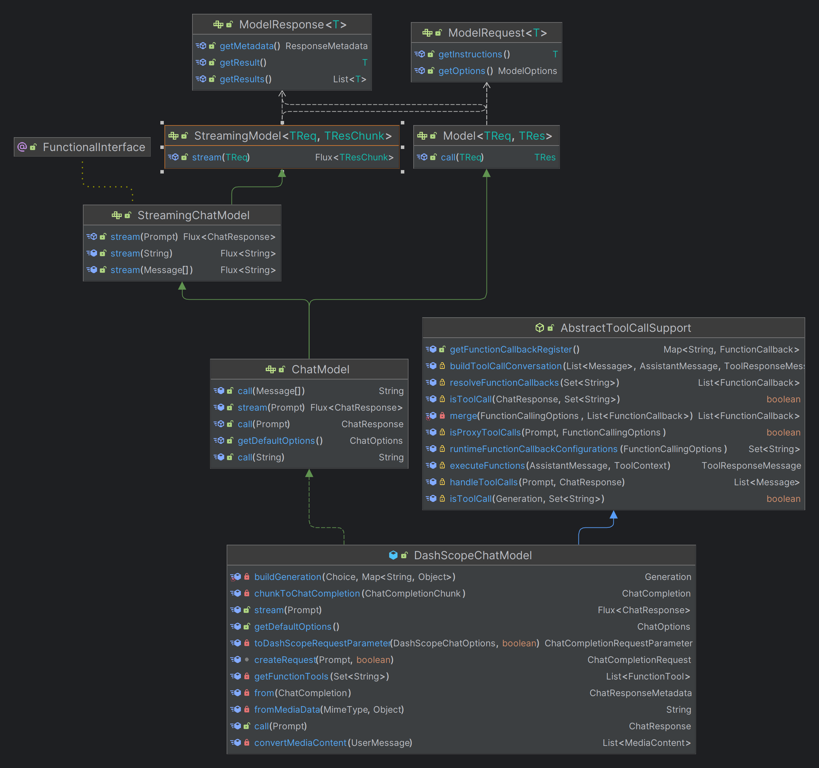Viewport: 819px width, 768px height.
Task: Click the interface icon of StreamingModel header
Action: (173, 136)
